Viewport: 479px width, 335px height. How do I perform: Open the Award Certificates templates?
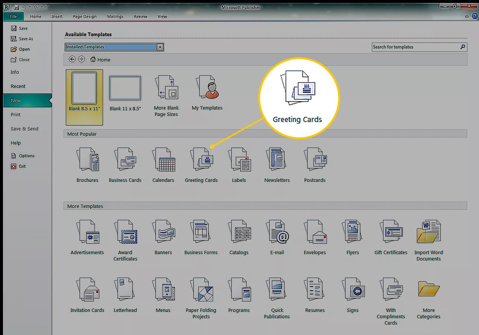pyautogui.click(x=125, y=240)
